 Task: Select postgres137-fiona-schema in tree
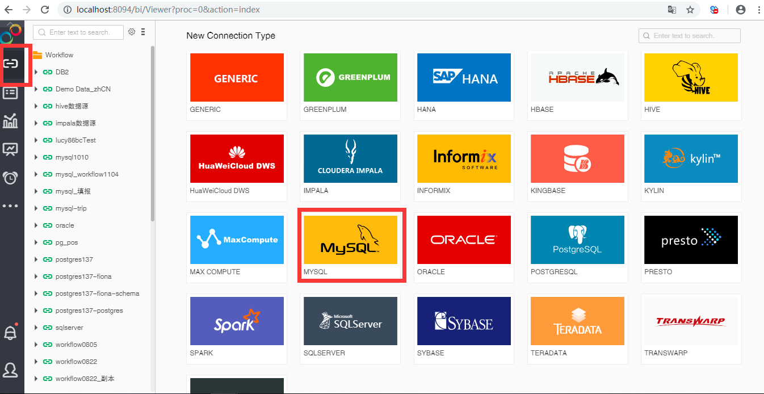pyautogui.click(x=97, y=294)
